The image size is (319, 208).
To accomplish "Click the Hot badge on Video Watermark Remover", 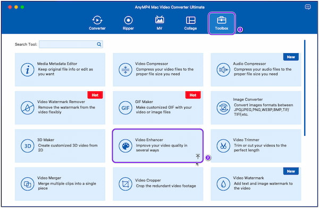I will pyautogui.click(x=95, y=95).
